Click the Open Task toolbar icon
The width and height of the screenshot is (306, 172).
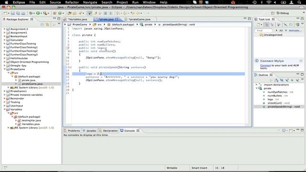(x=75, y=13)
